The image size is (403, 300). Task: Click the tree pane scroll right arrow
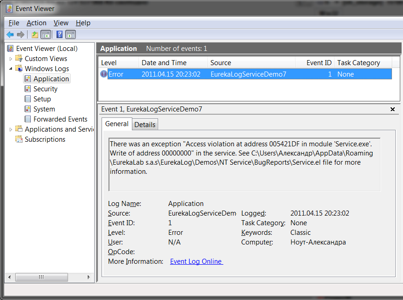coord(89,277)
